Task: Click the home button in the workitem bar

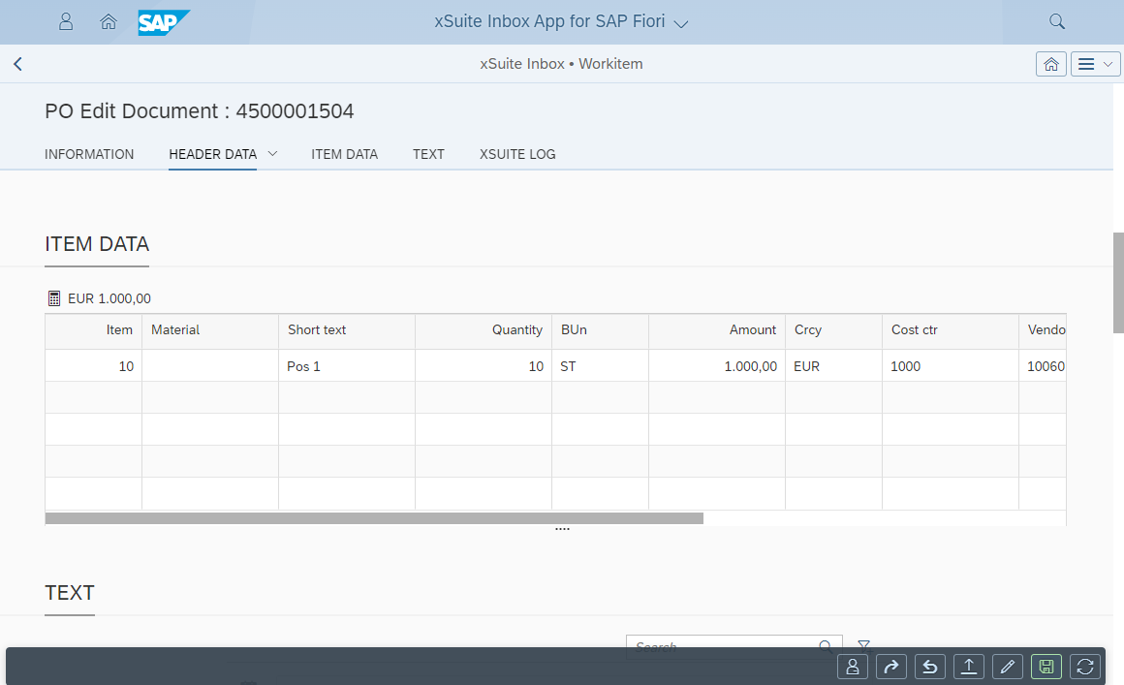Action: pos(1050,64)
